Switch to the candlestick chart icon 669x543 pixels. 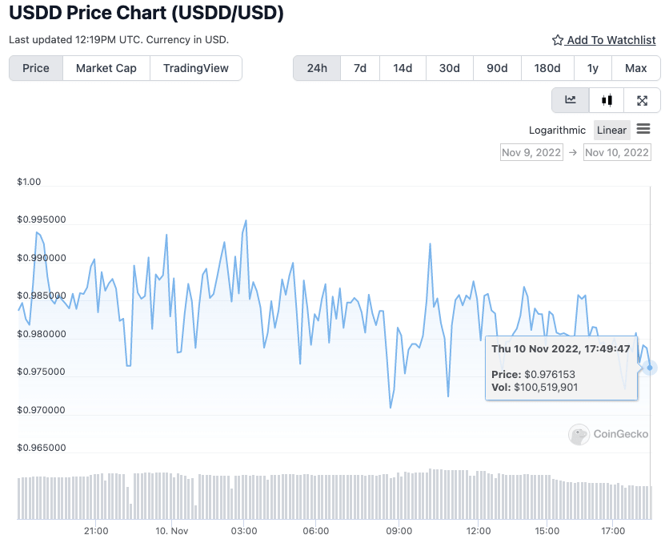coord(607,99)
